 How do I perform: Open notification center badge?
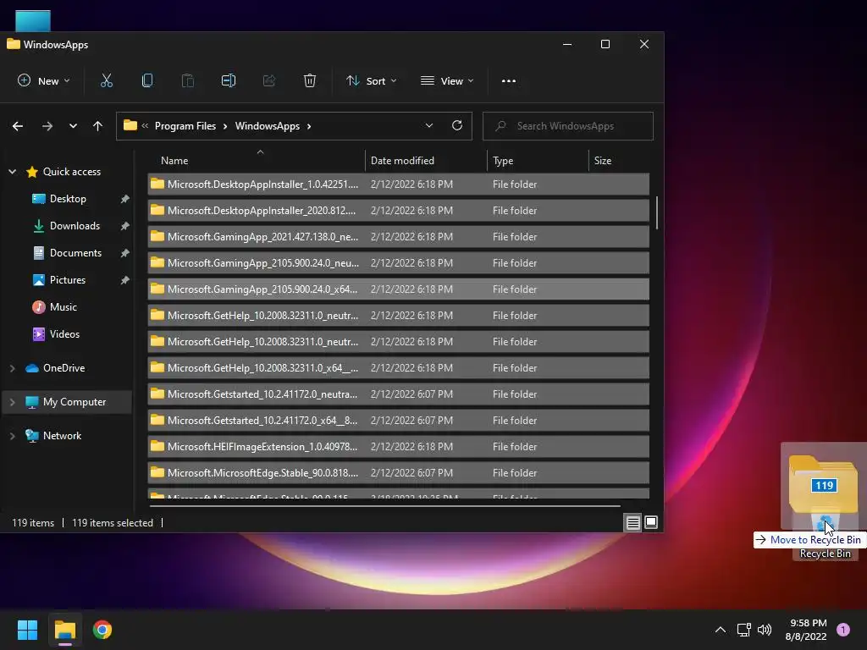pyautogui.click(x=843, y=630)
